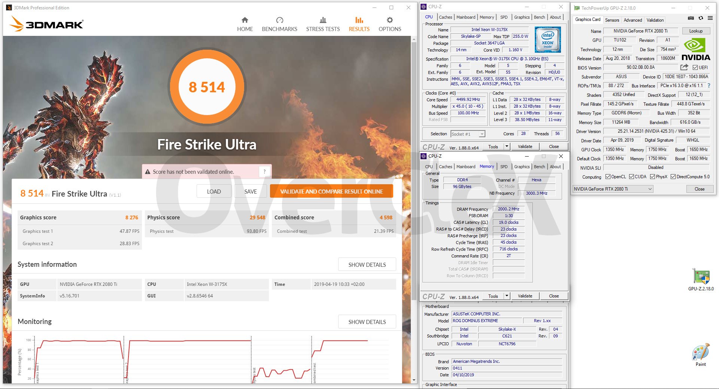Screen dimensions: 719x389
Task: Click the Lookup button in GPU-Z
Action: point(696,31)
